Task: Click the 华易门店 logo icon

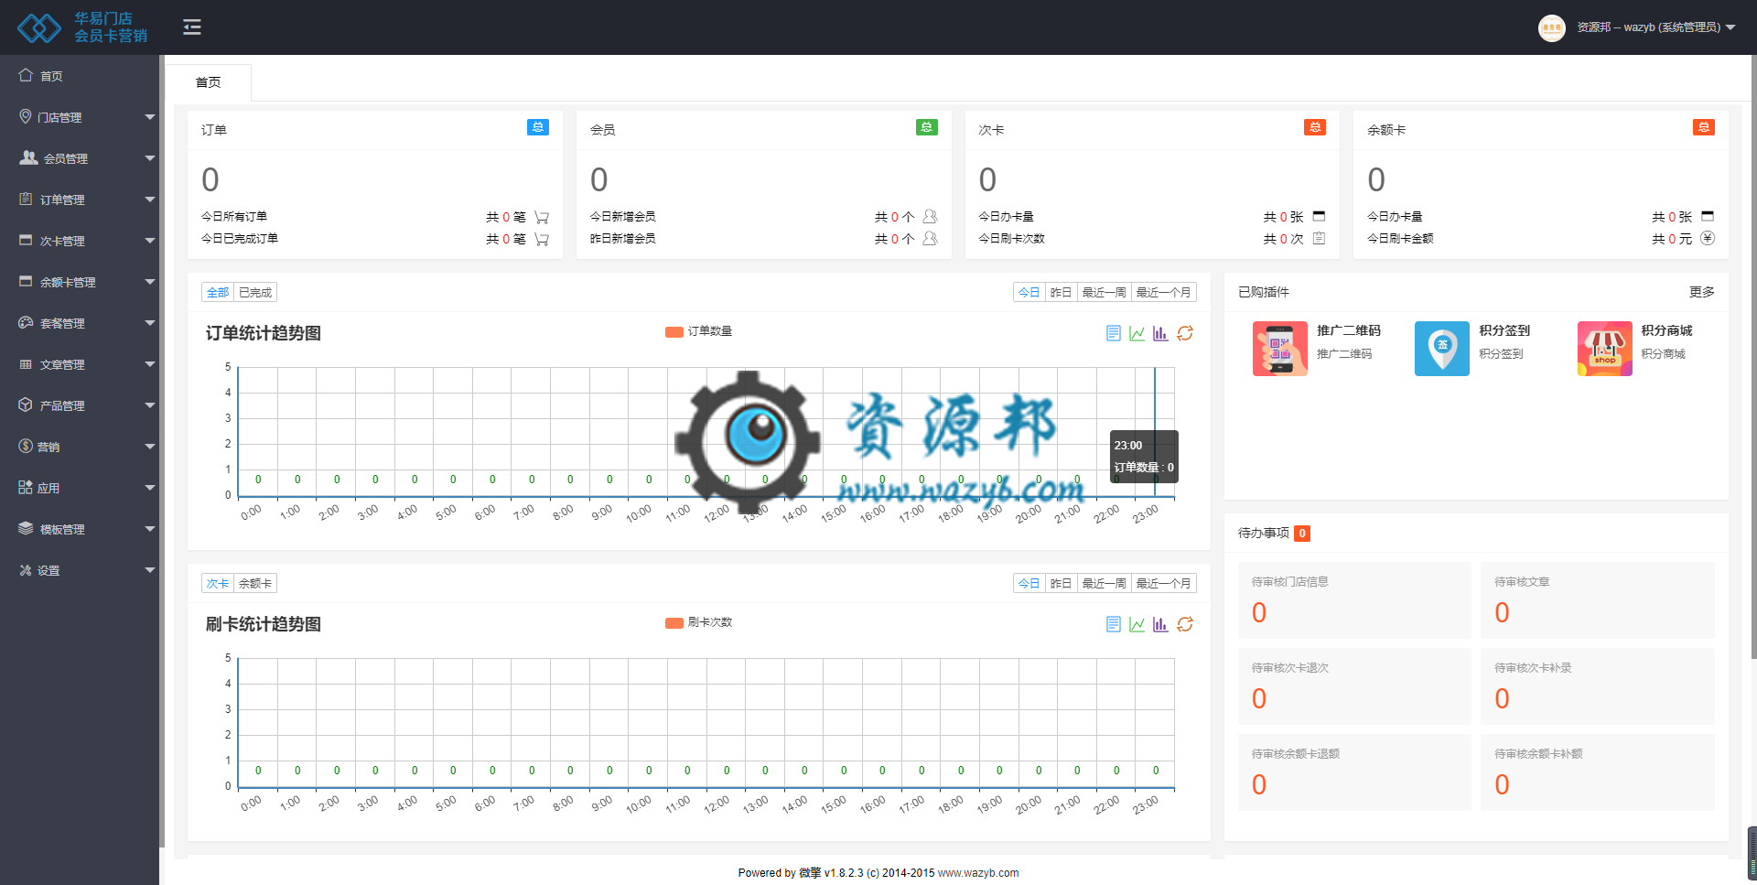Action: [39, 28]
